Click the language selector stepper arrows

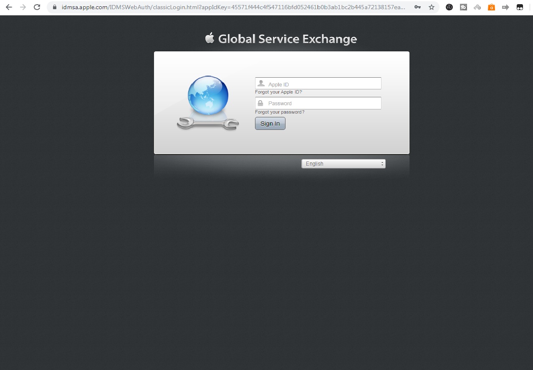tap(381, 163)
